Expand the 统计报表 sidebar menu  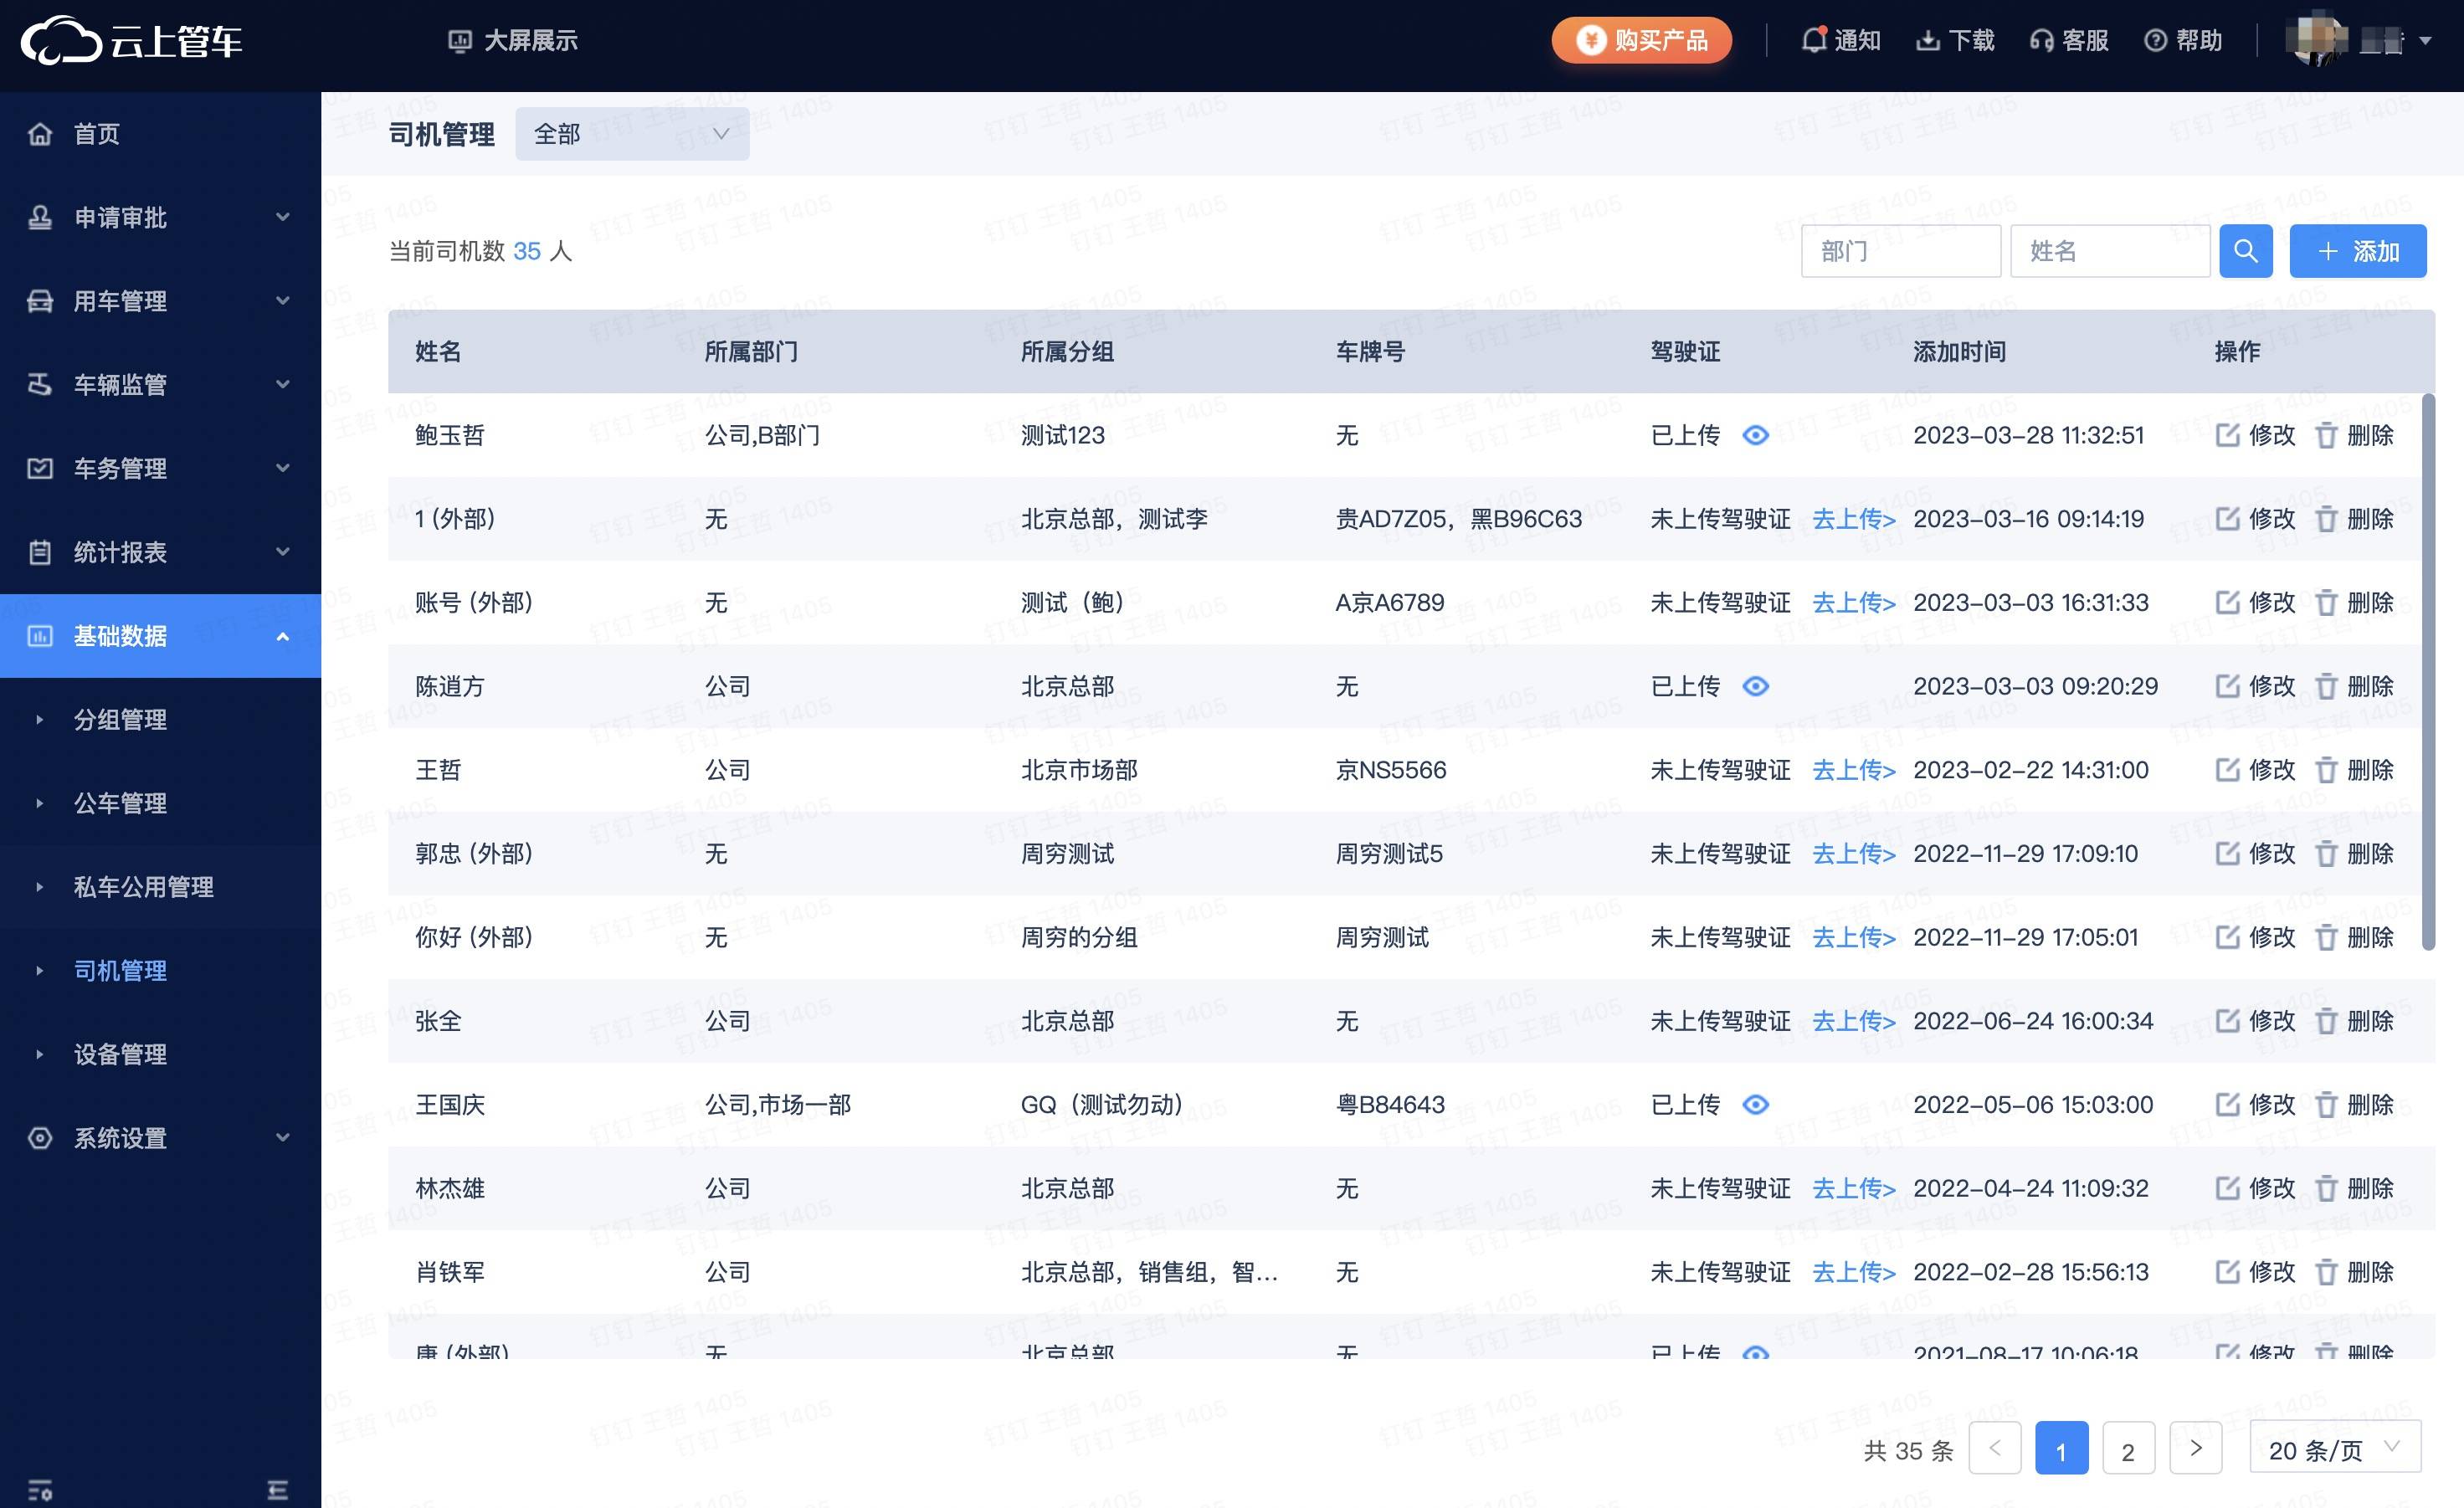160,552
